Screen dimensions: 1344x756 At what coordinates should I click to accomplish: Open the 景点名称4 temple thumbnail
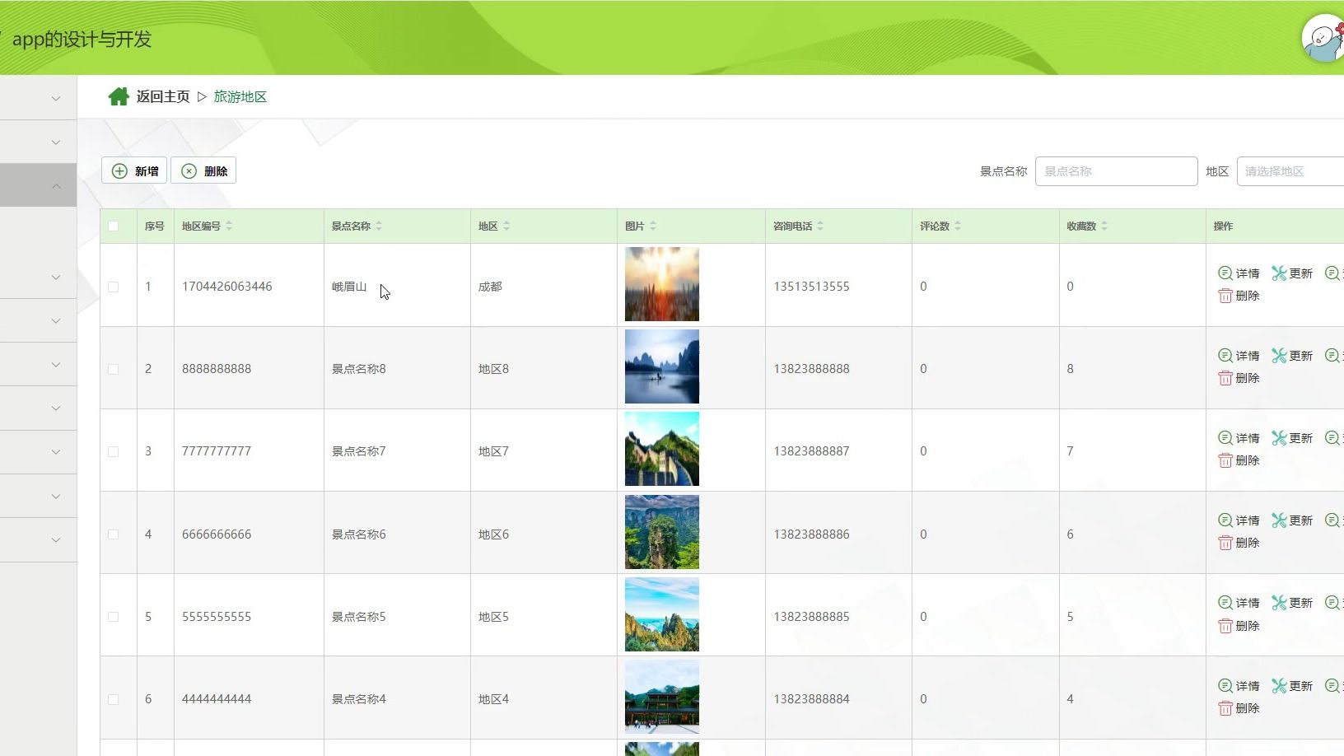pos(662,697)
